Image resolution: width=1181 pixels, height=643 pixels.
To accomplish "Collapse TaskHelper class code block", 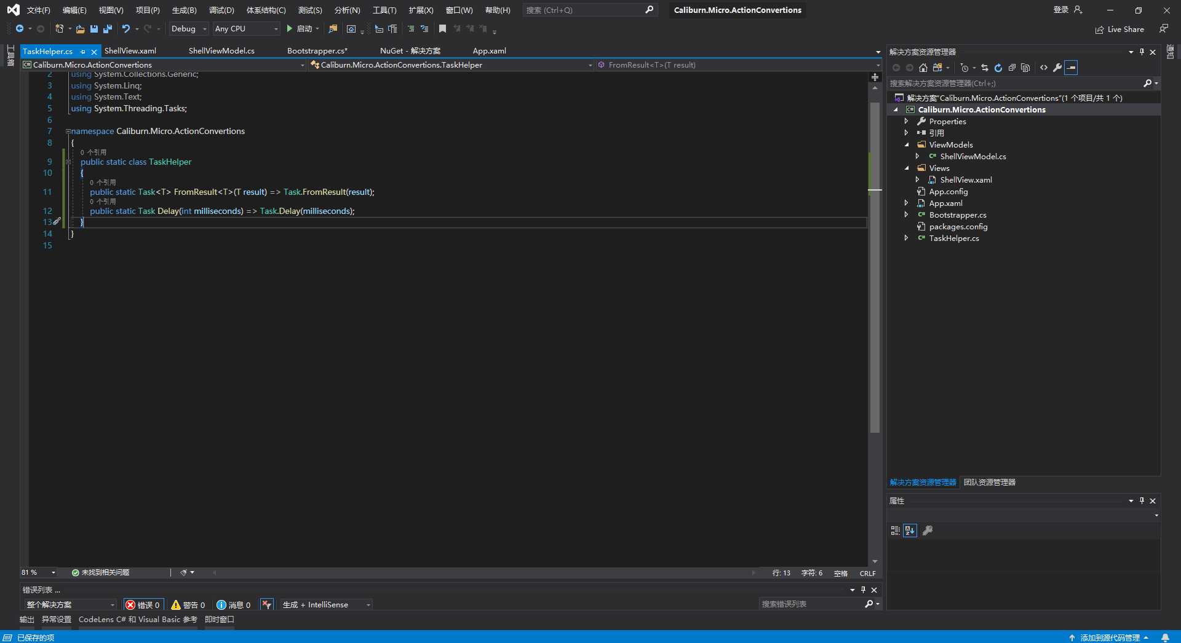I will (68, 162).
